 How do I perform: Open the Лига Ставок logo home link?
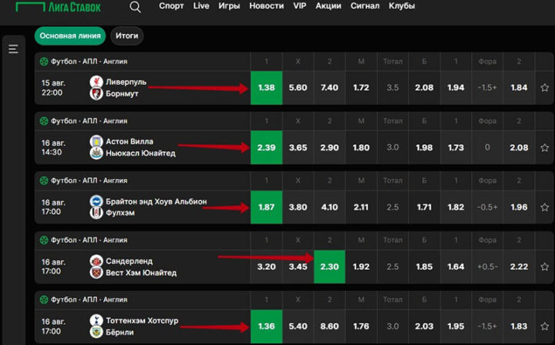[x=59, y=7]
